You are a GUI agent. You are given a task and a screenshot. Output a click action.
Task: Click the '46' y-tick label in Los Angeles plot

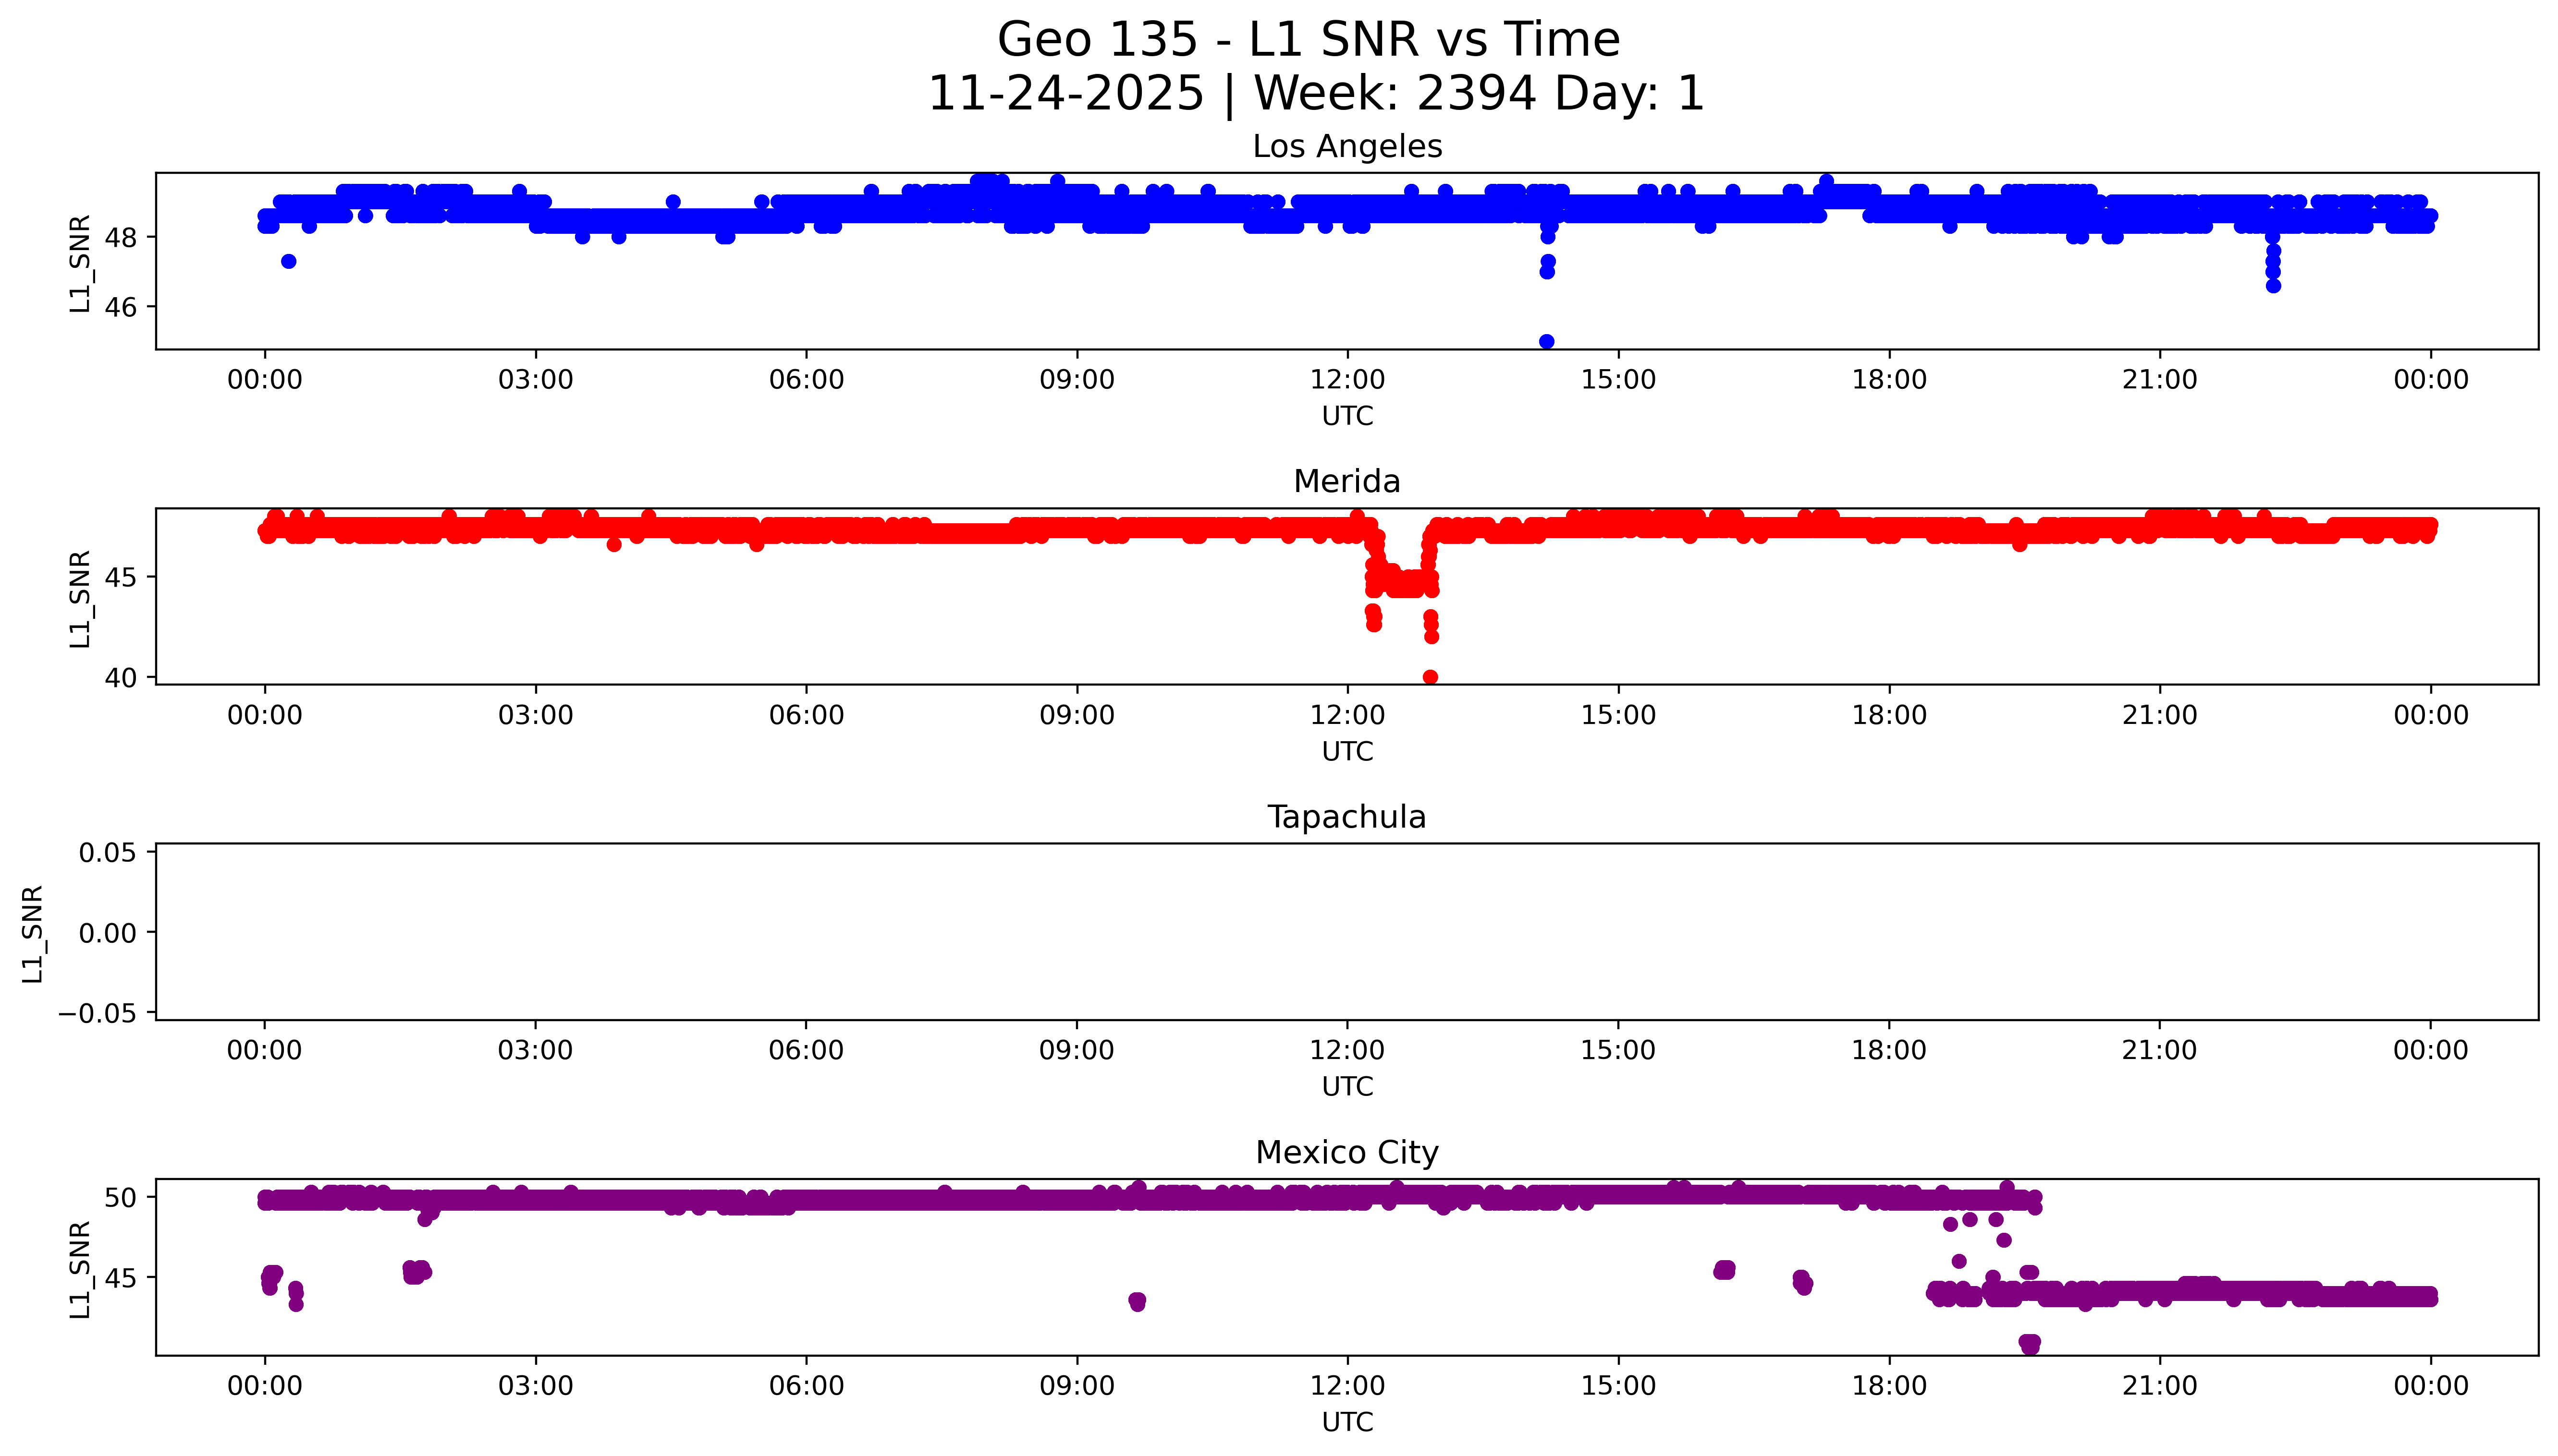coord(120,307)
